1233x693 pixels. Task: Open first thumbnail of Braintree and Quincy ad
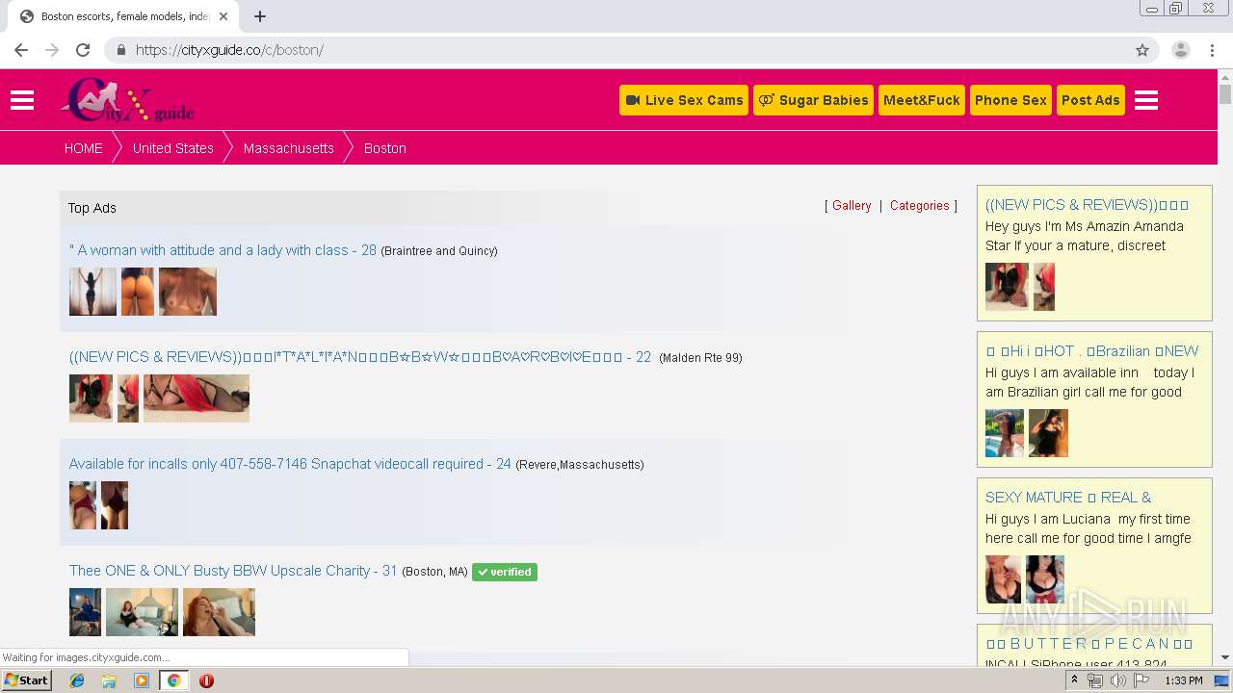click(x=92, y=292)
